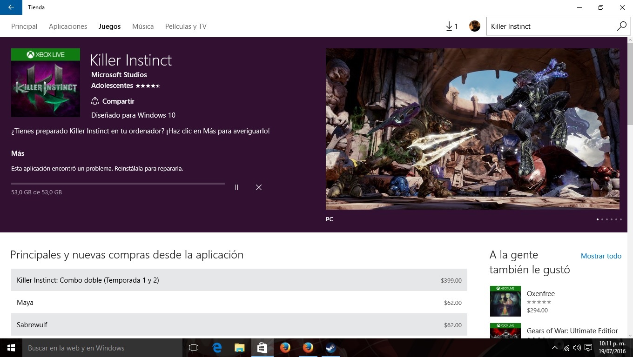Click the star rating

(148, 86)
